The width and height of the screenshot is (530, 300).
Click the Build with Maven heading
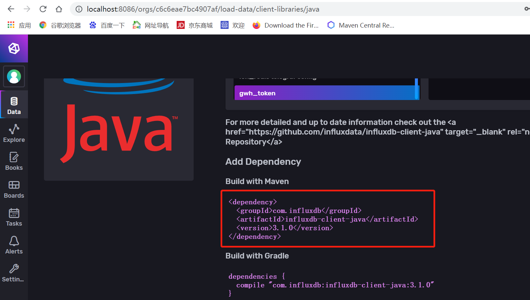point(257,181)
